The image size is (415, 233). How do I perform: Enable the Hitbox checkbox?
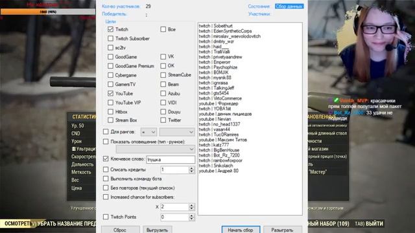click(x=110, y=112)
